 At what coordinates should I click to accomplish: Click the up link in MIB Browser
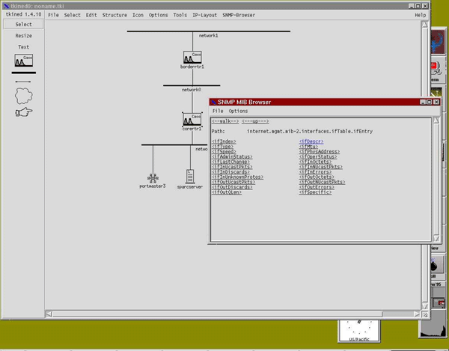[254, 120]
